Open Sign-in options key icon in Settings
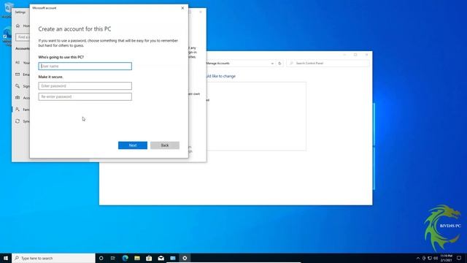The image size is (467, 263). (18, 86)
